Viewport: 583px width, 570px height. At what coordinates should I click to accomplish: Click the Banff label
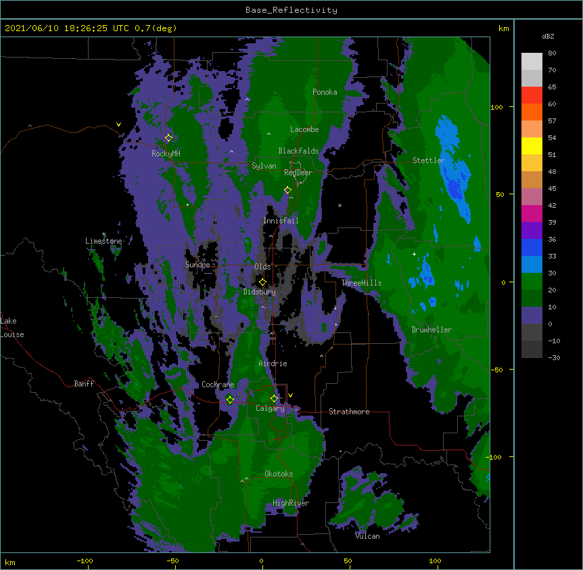click(x=84, y=384)
